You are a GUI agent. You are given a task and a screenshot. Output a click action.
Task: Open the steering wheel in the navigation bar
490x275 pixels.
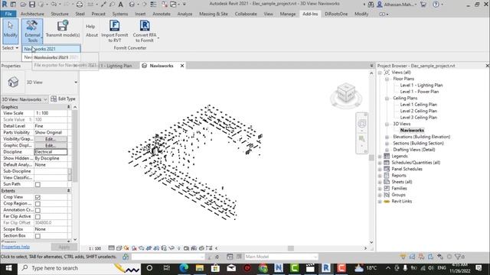point(361,124)
